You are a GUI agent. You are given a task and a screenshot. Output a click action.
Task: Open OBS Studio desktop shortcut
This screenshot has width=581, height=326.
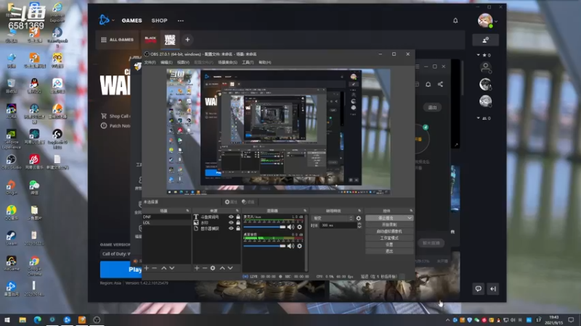(x=11, y=162)
